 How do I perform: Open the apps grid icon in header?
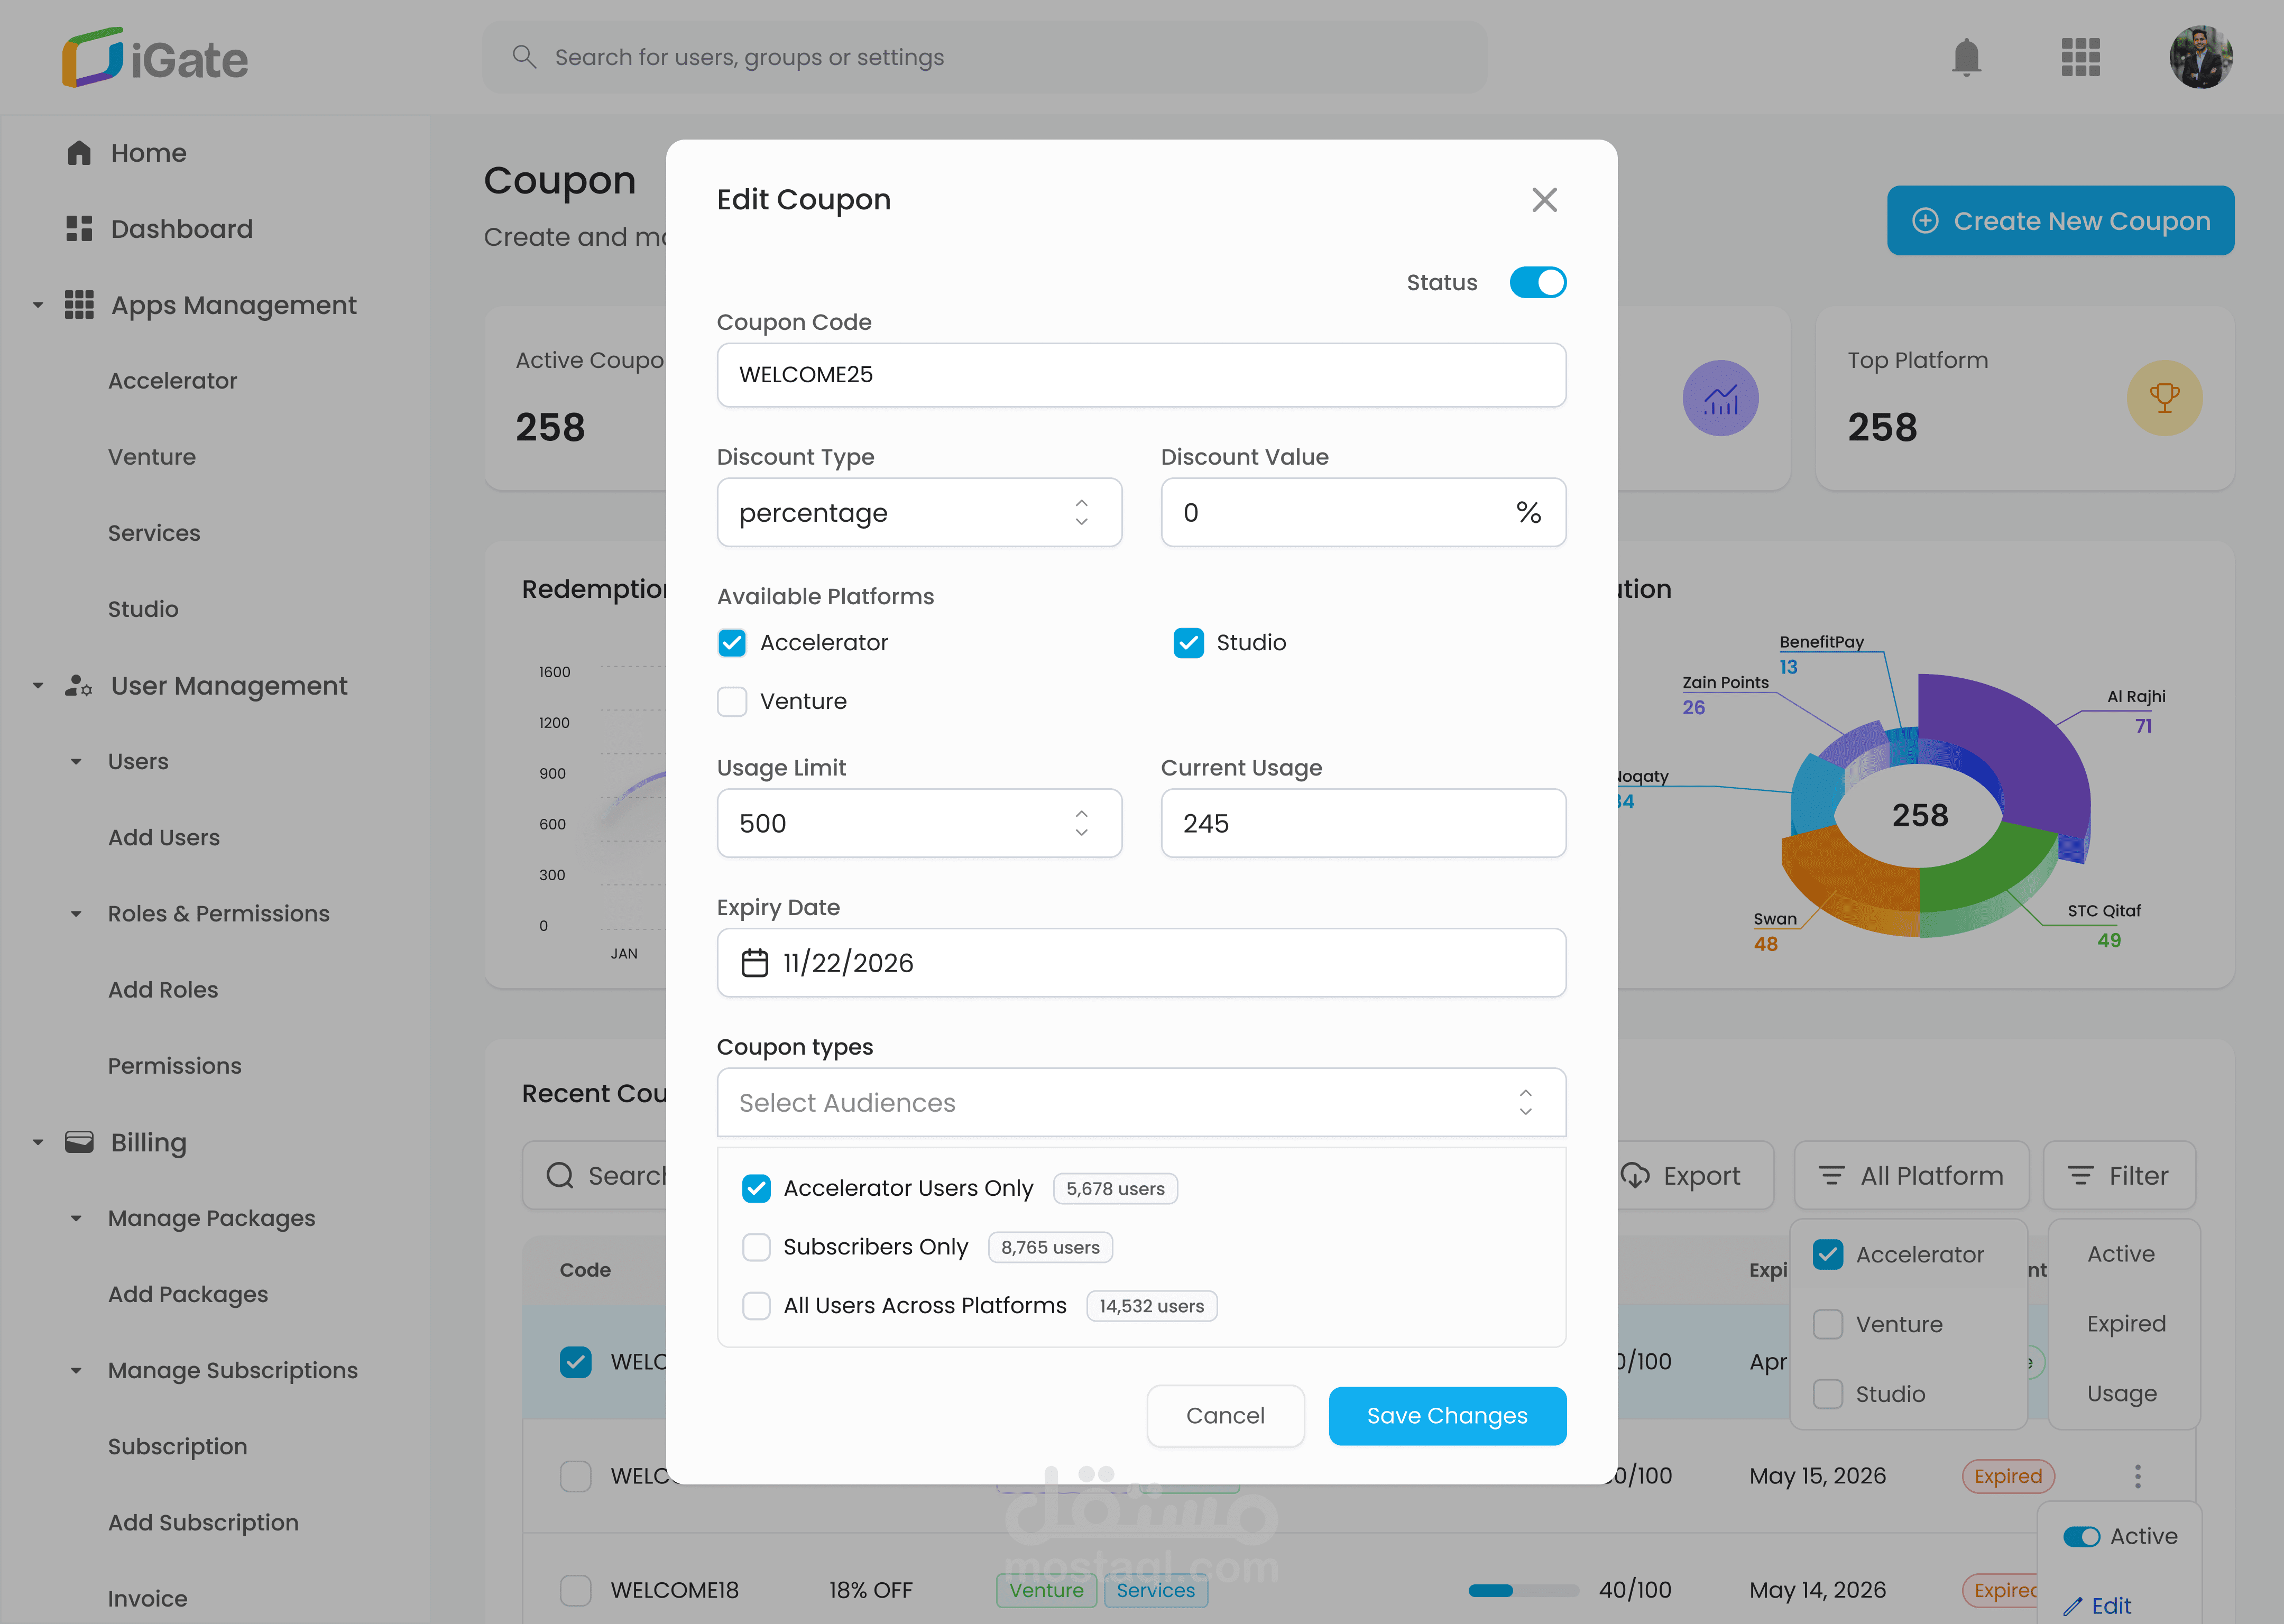[x=2080, y=57]
